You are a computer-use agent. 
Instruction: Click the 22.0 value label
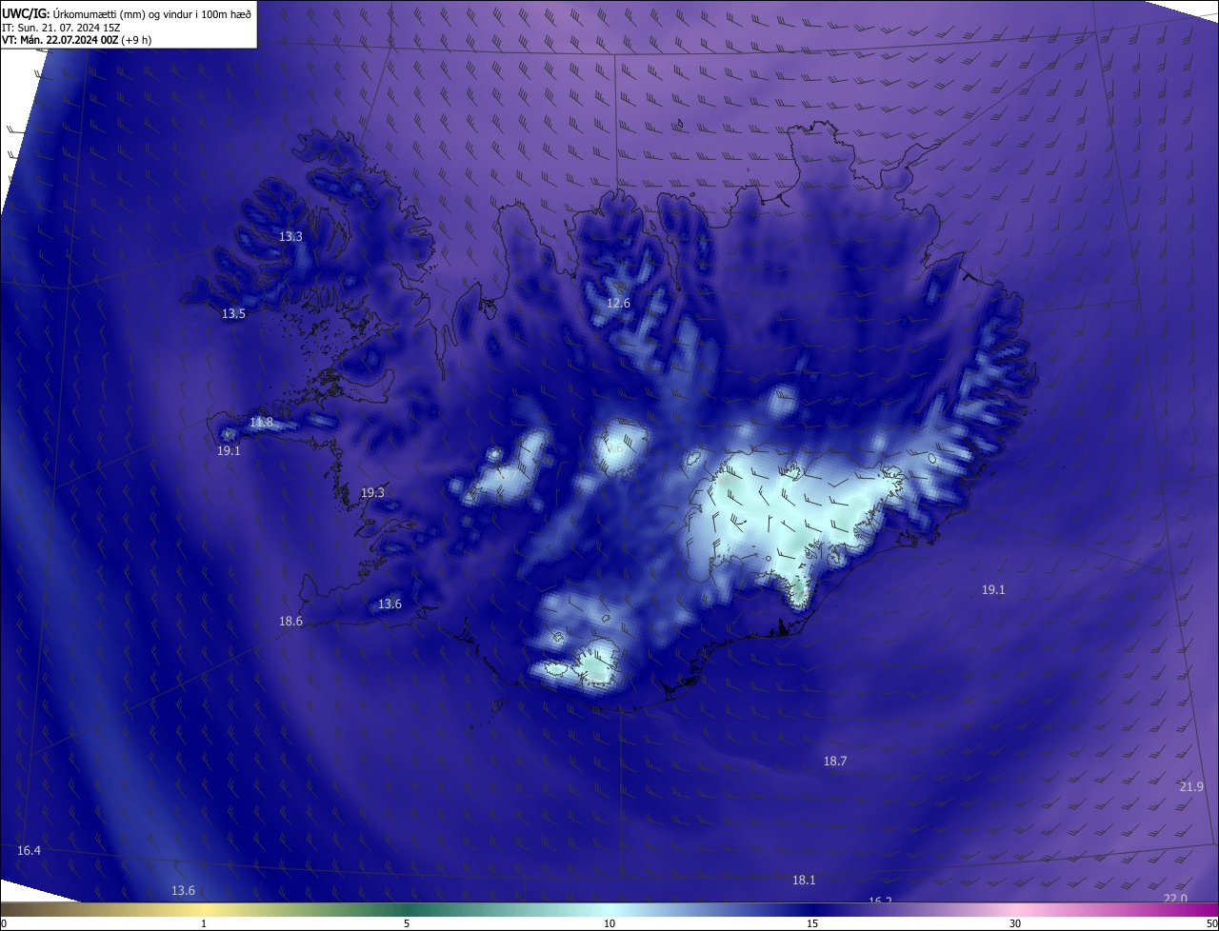tap(1175, 899)
